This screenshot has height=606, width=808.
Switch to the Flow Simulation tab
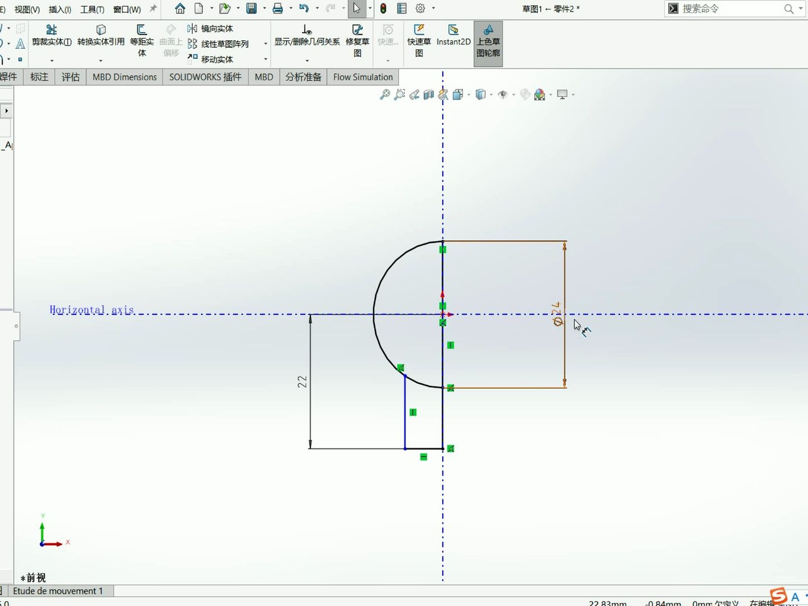click(362, 77)
